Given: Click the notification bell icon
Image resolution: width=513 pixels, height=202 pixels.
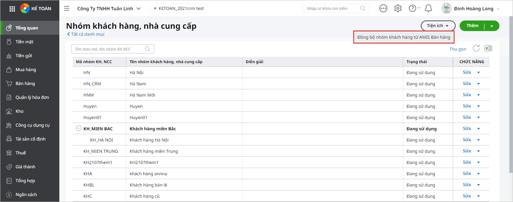Looking at the screenshot, I should 428,9.
